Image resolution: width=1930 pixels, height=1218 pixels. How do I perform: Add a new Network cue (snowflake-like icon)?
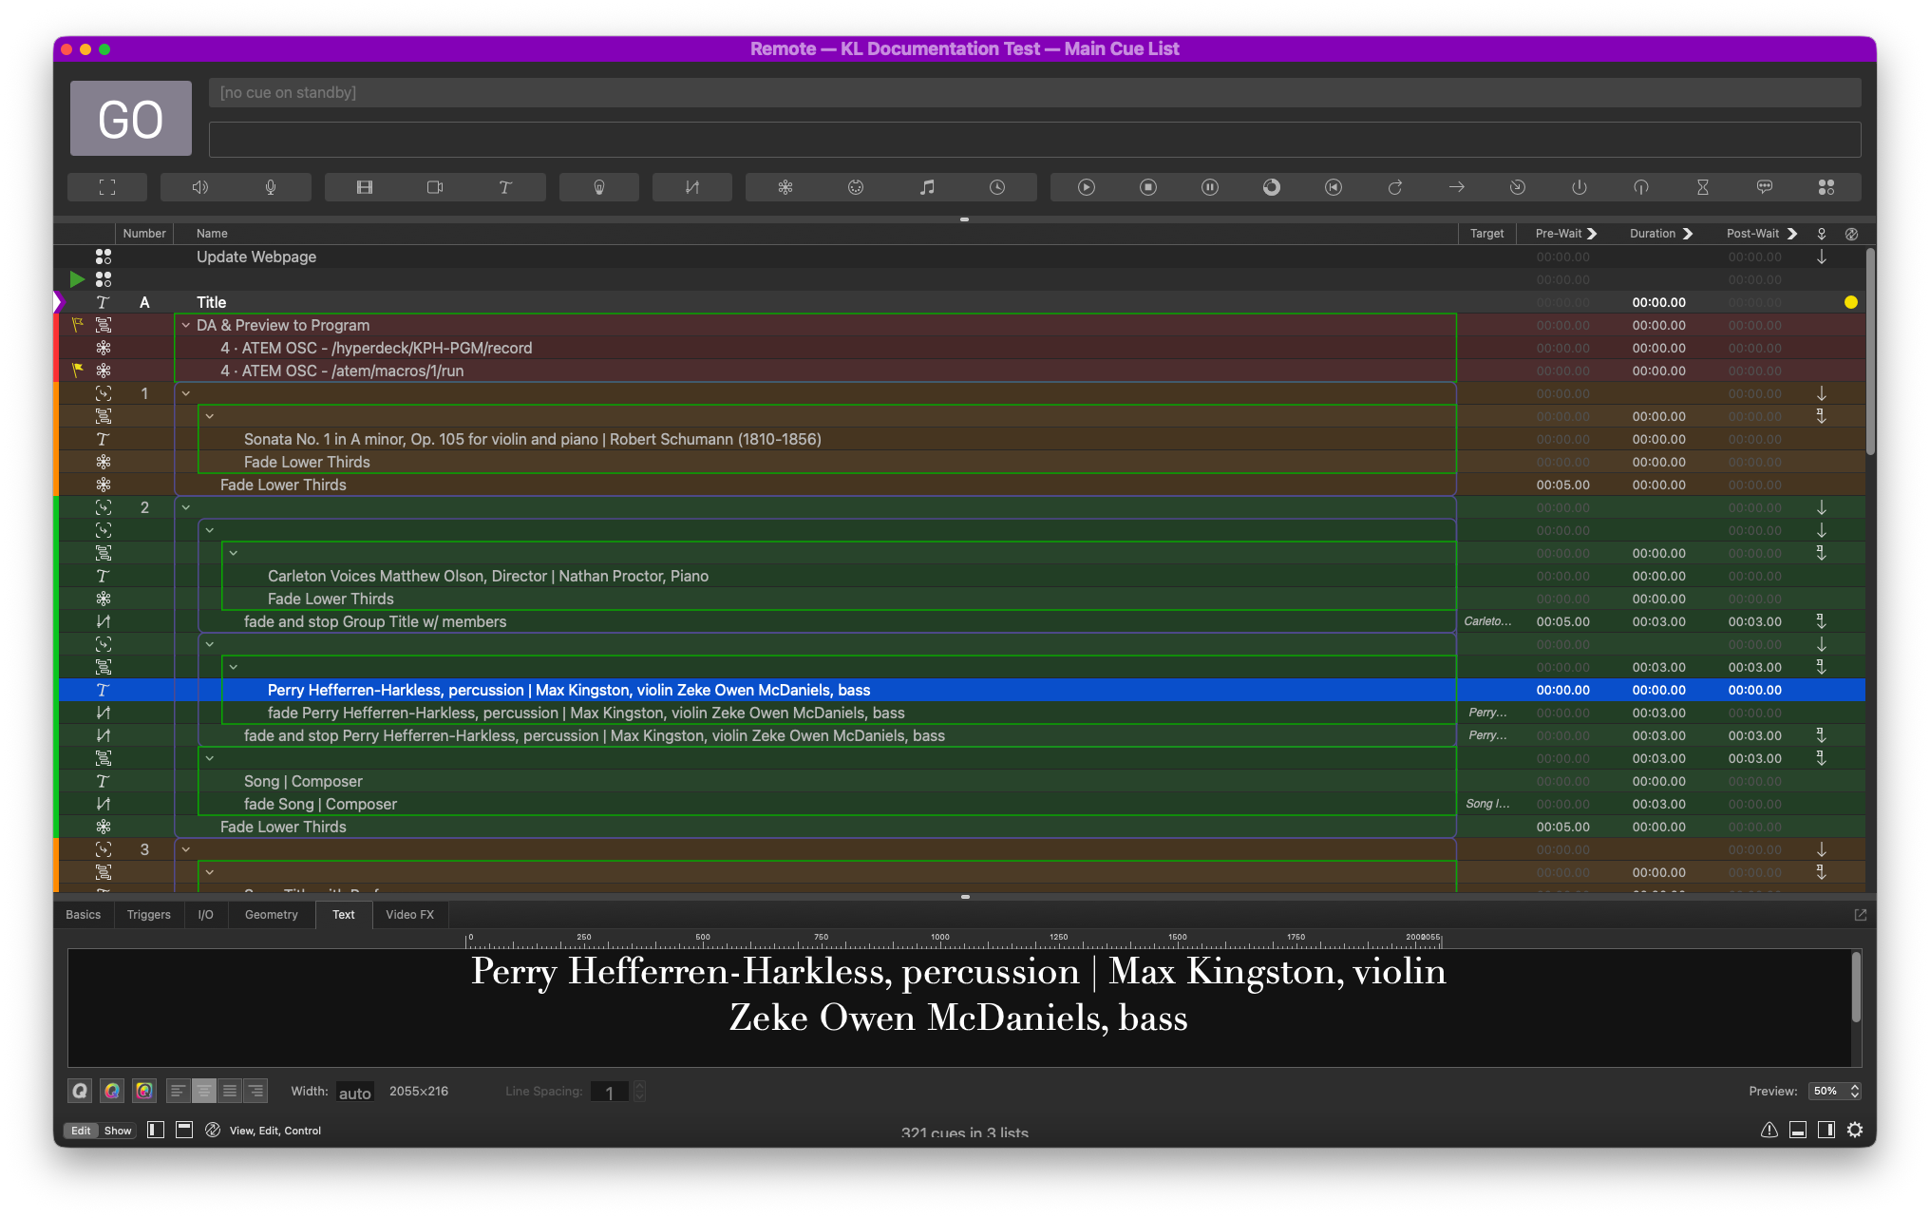(785, 187)
